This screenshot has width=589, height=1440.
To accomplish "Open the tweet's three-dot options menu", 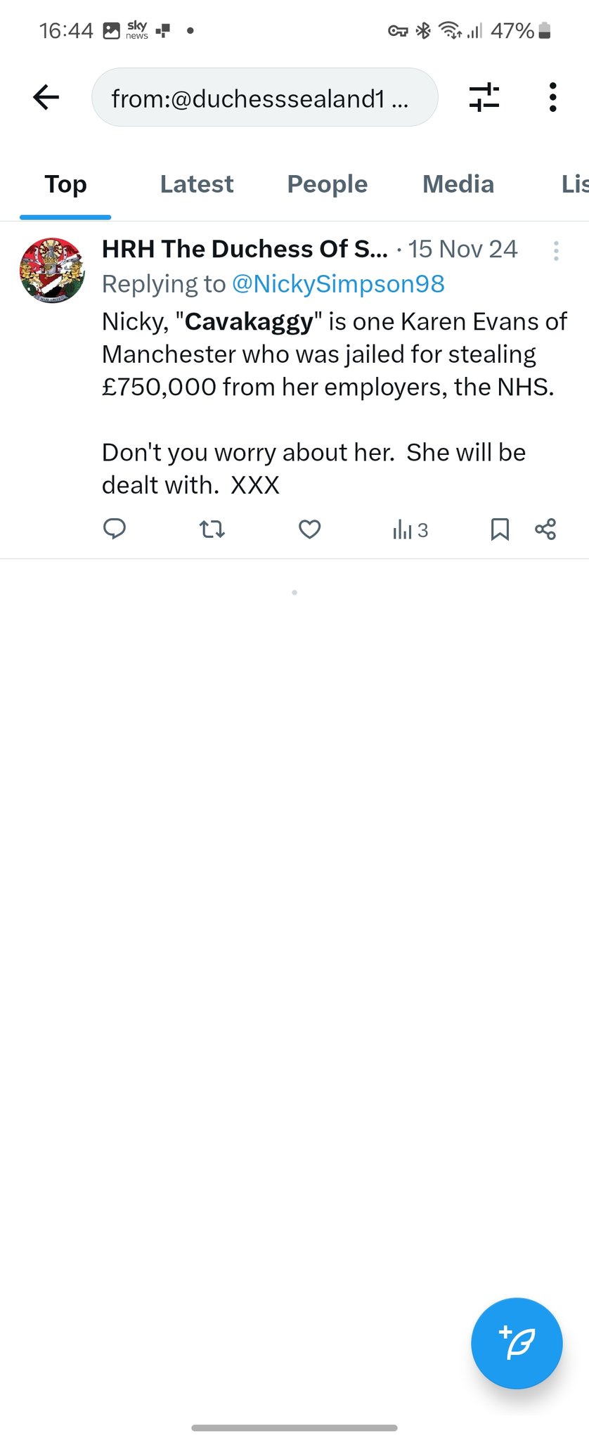I will tap(556, 251).
